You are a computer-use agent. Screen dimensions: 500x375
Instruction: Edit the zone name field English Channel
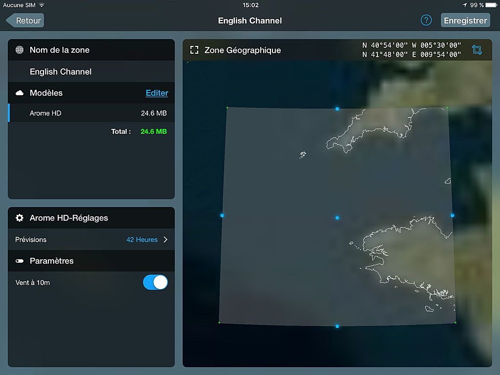coord(91,71)
